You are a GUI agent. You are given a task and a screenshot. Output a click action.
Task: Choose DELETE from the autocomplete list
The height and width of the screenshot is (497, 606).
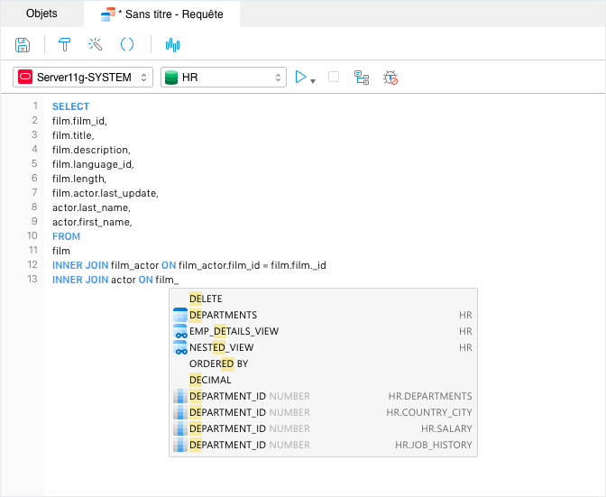323,299
